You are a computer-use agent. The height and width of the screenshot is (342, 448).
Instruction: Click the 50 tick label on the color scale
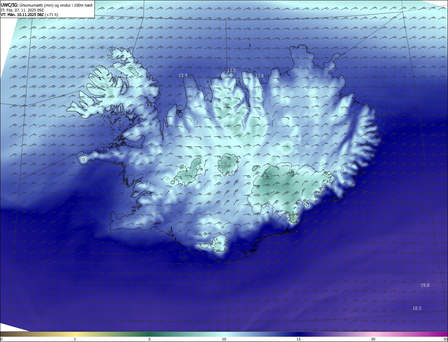[x=445, y=339]
